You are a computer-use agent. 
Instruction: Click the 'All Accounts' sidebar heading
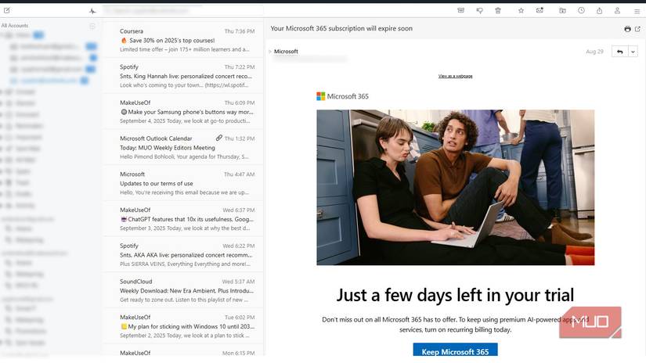click(15, 26)
